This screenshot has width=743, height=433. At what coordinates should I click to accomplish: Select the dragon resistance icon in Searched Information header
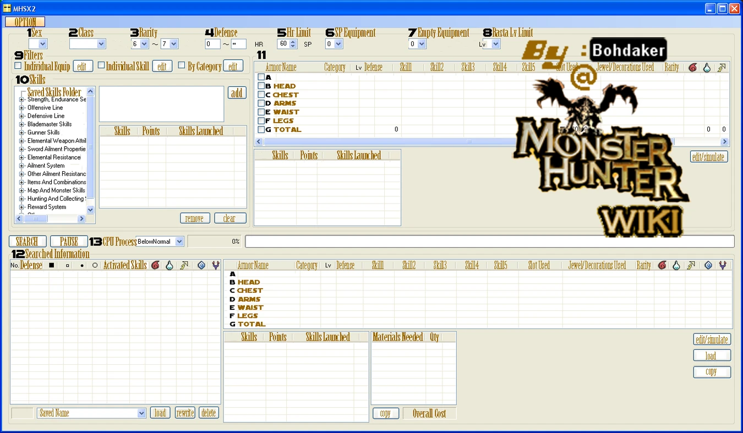pos(216,265)
